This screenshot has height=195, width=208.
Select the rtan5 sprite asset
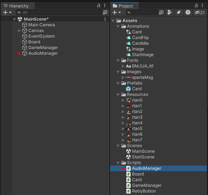[x=134, y=129]
